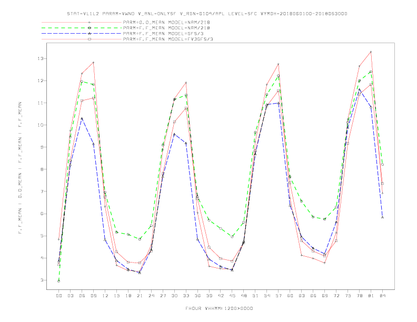Click y-axis tick label 4

click(42, 258)
